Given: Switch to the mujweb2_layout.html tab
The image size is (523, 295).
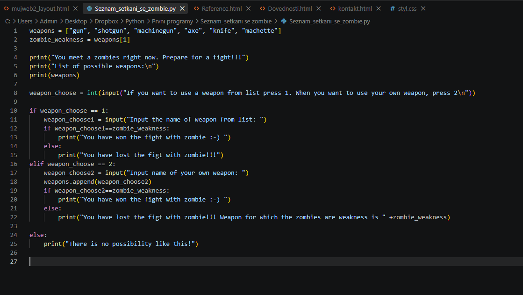Looking at the screenshot, I should [40, 9].
